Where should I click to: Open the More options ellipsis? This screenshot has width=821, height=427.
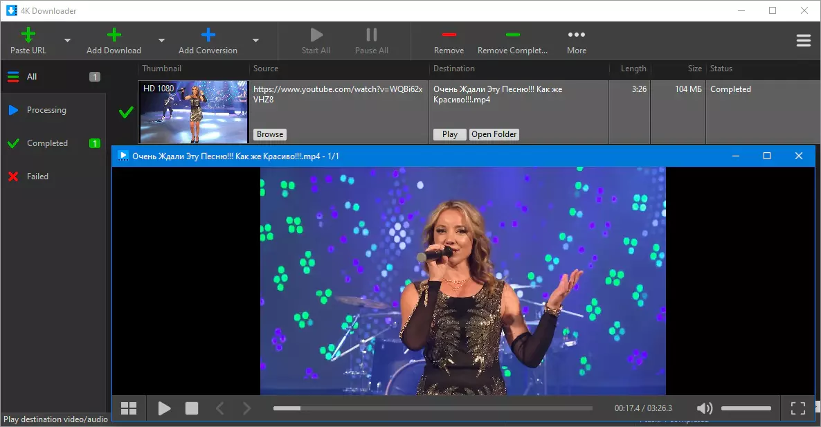tap(576, 35)
